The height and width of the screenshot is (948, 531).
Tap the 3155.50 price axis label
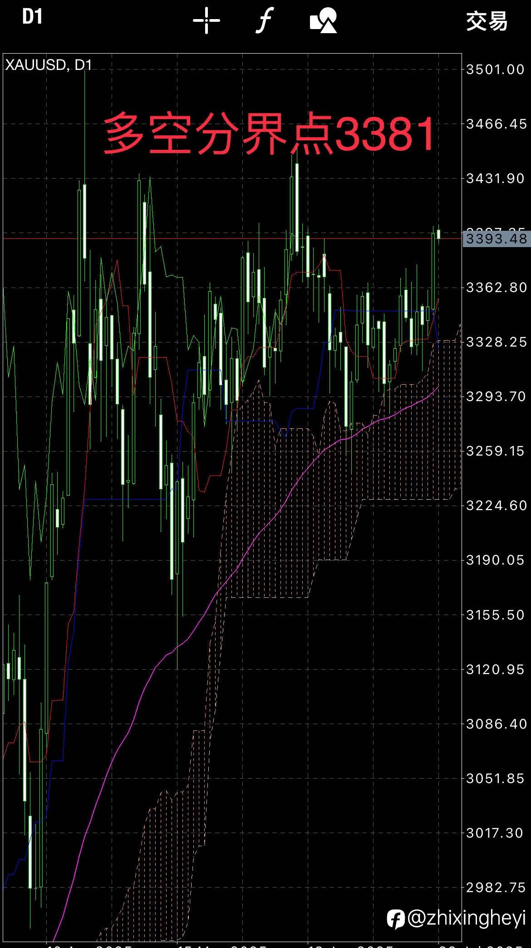point(495,615)
